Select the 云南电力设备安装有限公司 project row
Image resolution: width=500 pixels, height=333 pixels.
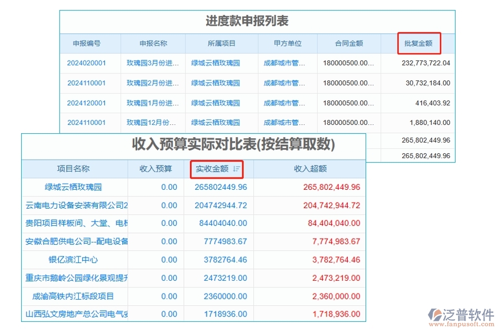coord(75,205)
